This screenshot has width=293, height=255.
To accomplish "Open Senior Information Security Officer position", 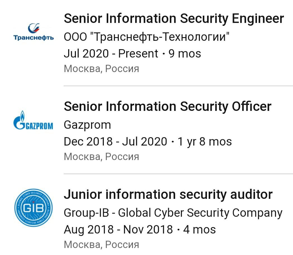I will pos(168,106).
